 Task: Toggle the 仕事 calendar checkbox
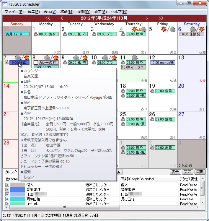coord(7,194)
